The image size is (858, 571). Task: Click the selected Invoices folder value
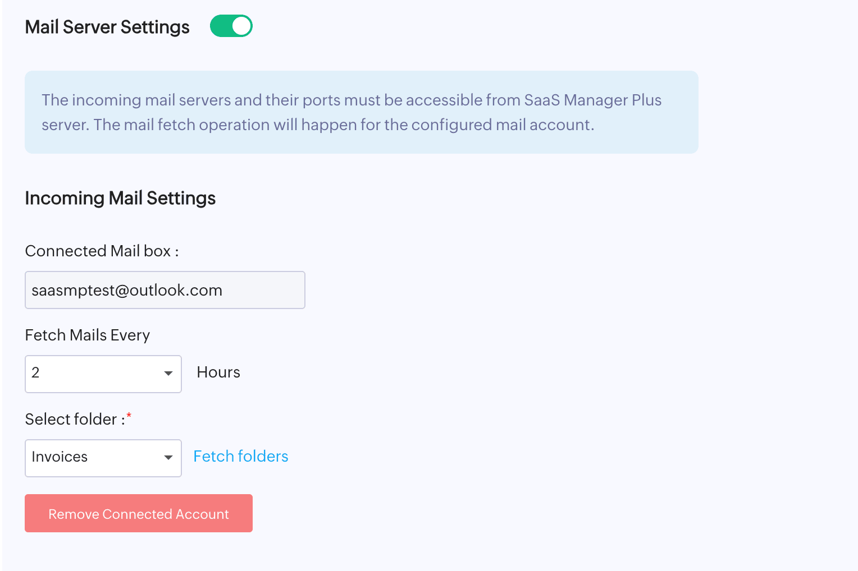[x=60, y=457]
